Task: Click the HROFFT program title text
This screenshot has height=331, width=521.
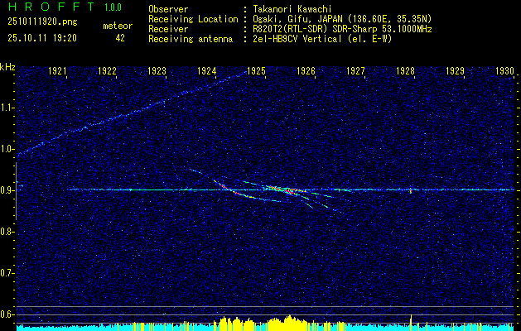Action: coord(51,7)
